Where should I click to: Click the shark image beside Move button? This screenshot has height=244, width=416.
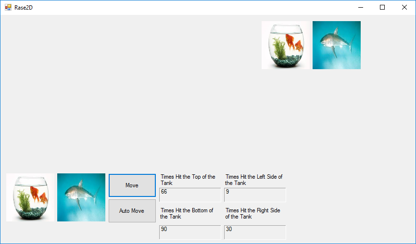tap(81, 197)
